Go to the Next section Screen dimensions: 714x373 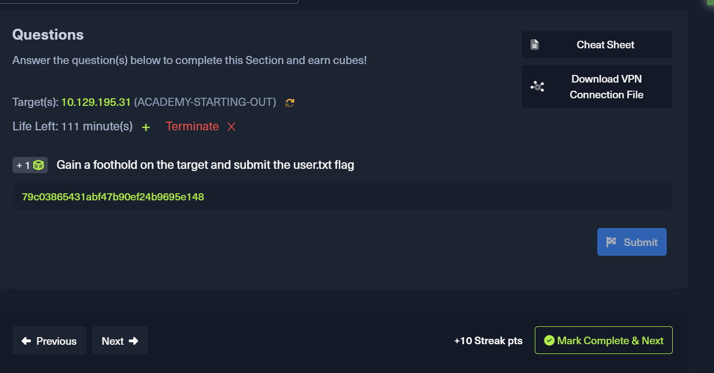pos(119,341)
